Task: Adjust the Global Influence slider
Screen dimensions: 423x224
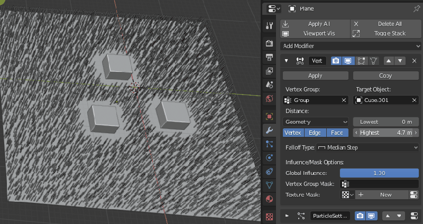Action: (379, 173)
